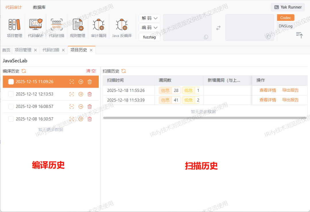Click the DNSLog button
Screen dimensions: 310x212
pos(286,26)
